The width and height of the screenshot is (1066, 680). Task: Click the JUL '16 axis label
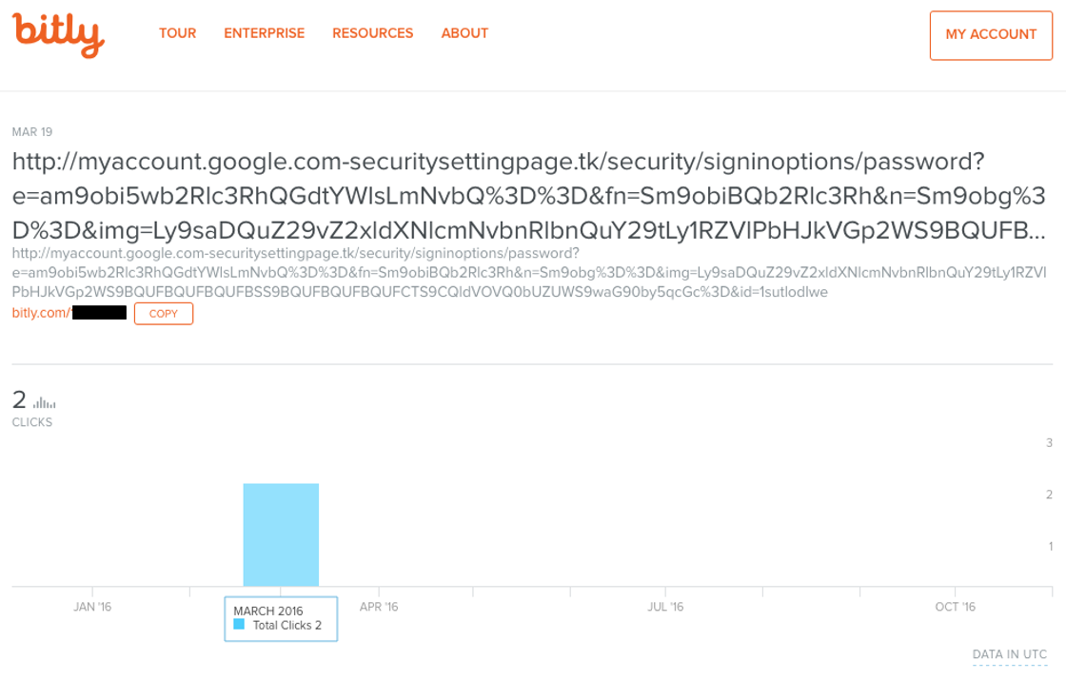click(664, 606)
